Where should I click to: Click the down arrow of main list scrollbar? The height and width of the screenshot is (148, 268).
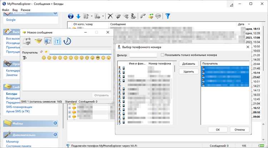click(263, 140)
